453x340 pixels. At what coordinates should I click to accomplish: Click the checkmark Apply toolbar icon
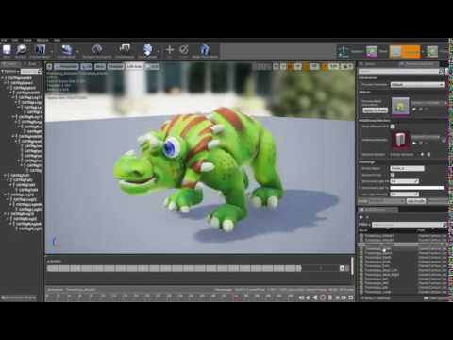[x=184, y=50]
